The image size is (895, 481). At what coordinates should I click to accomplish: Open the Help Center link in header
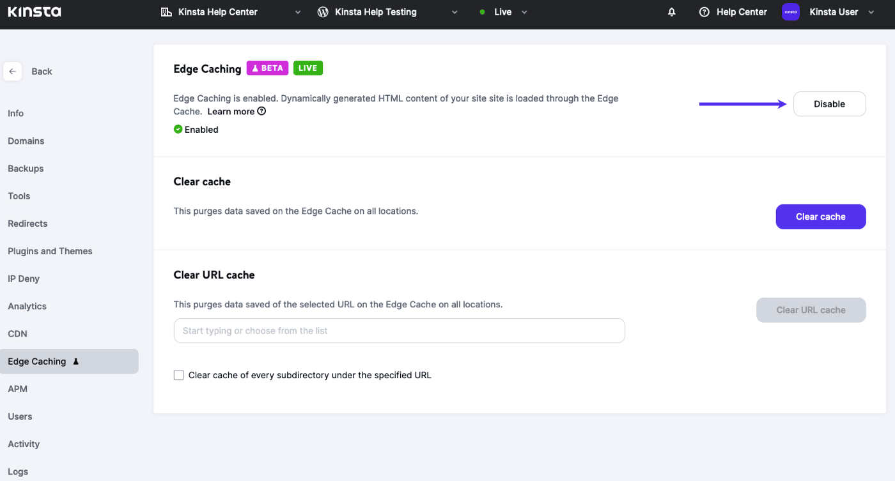click(x=742, y=12)
